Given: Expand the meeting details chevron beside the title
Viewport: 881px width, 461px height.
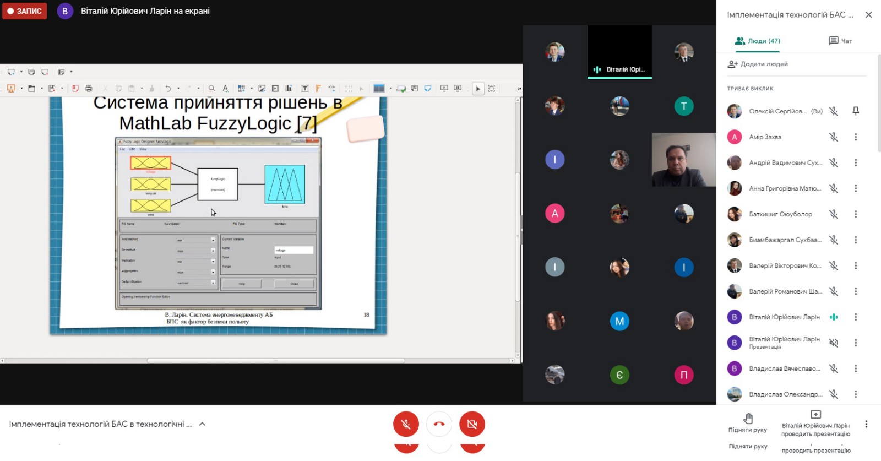Looking at the screenshot, I should 202,424.
